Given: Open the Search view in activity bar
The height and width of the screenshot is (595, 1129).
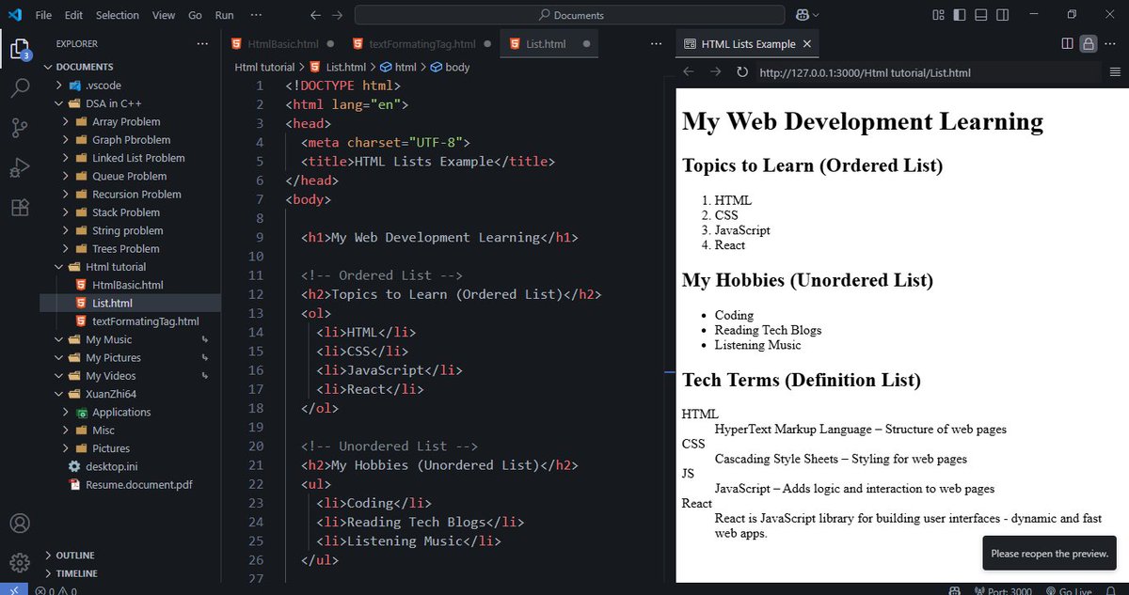Looking at the screenshot, I should pos(20,89).
